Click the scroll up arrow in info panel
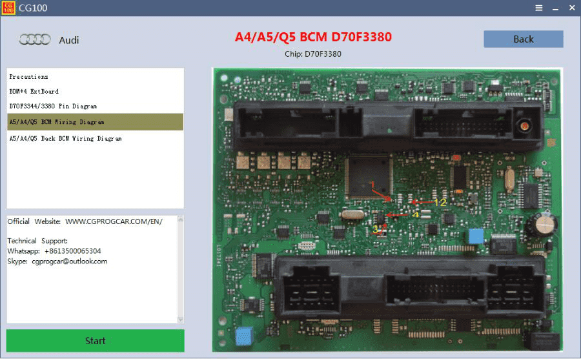 click(181, 220)
